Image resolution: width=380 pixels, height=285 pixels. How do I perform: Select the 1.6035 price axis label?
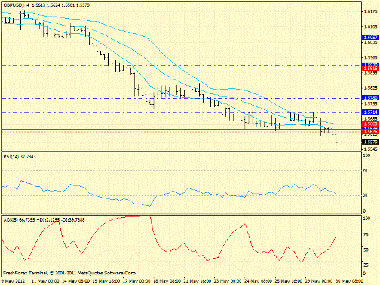click(371, 42)
